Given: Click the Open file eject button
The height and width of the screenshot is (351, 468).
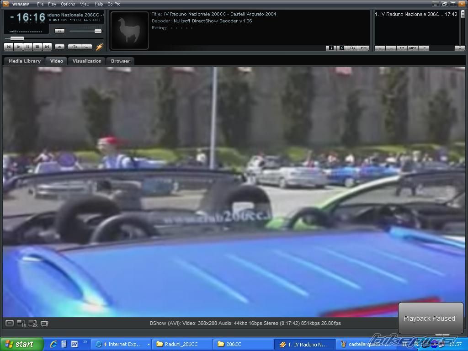Looking at the screenshot, I should tap(59, 47).
